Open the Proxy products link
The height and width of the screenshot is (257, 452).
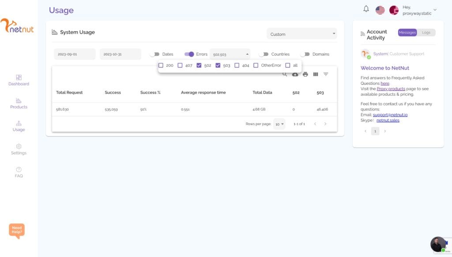pyautogui.click(x=391, y=88)
